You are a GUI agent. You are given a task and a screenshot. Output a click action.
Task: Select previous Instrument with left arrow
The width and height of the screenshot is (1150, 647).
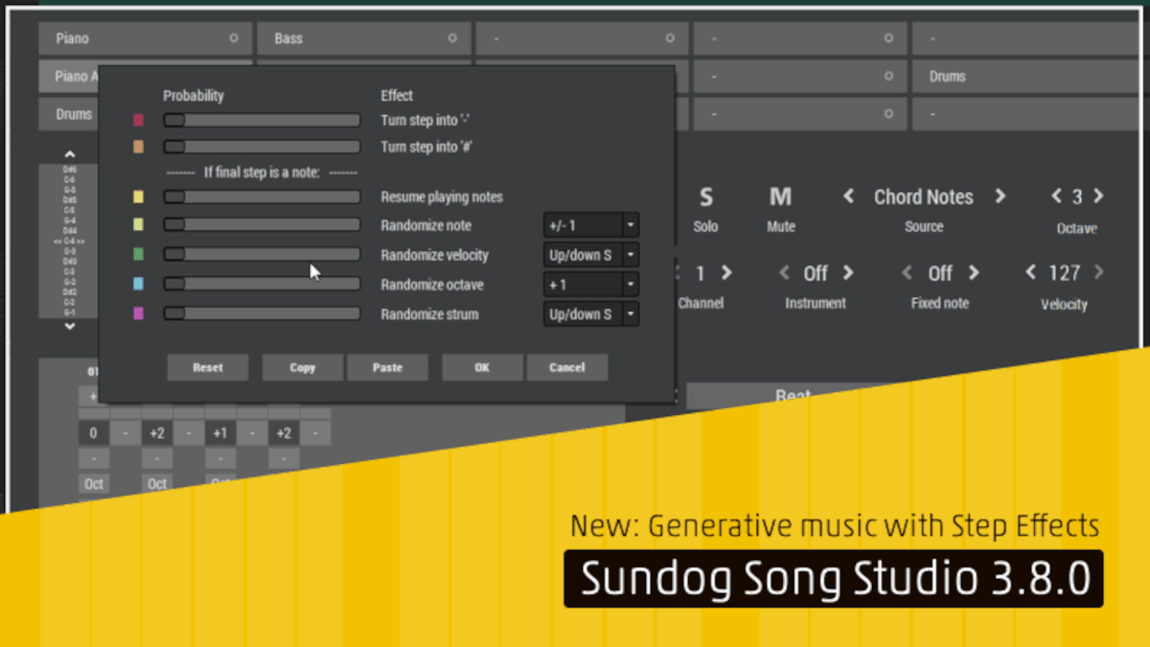click(785, 273)
